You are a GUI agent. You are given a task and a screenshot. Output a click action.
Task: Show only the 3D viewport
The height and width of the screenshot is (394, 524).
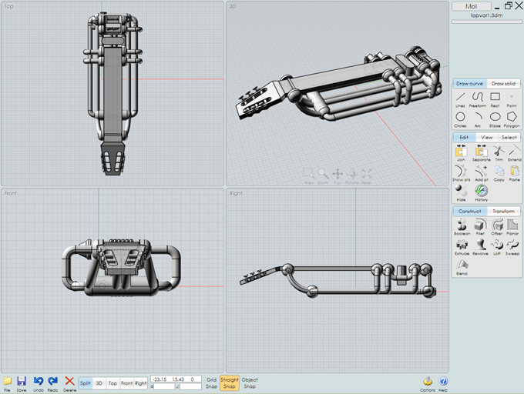[99, 382]
